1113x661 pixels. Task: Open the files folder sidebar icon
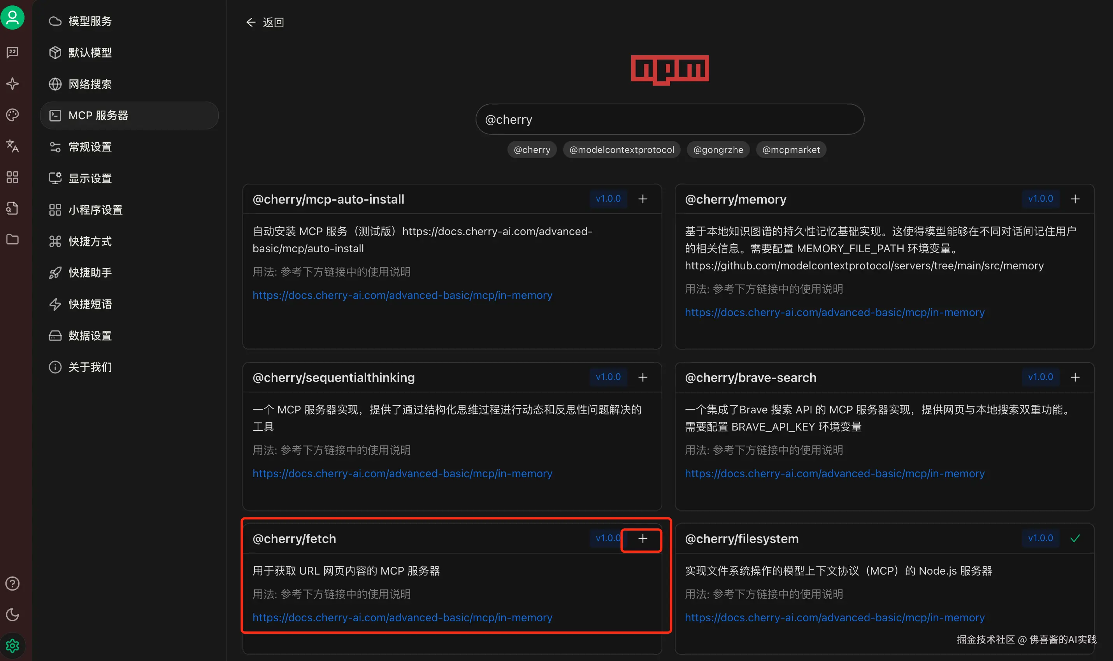12,240
